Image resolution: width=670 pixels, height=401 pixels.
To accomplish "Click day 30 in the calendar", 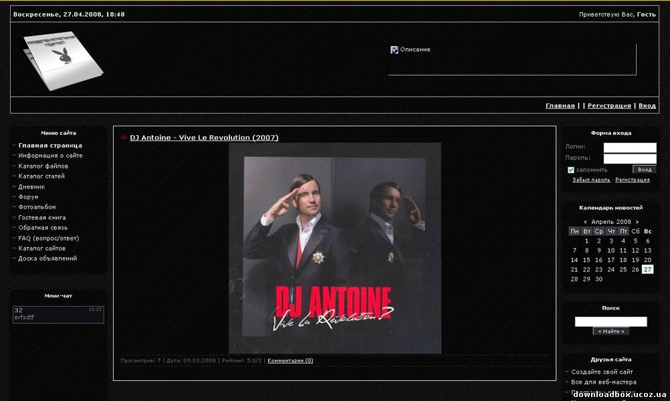I will 598,279.
